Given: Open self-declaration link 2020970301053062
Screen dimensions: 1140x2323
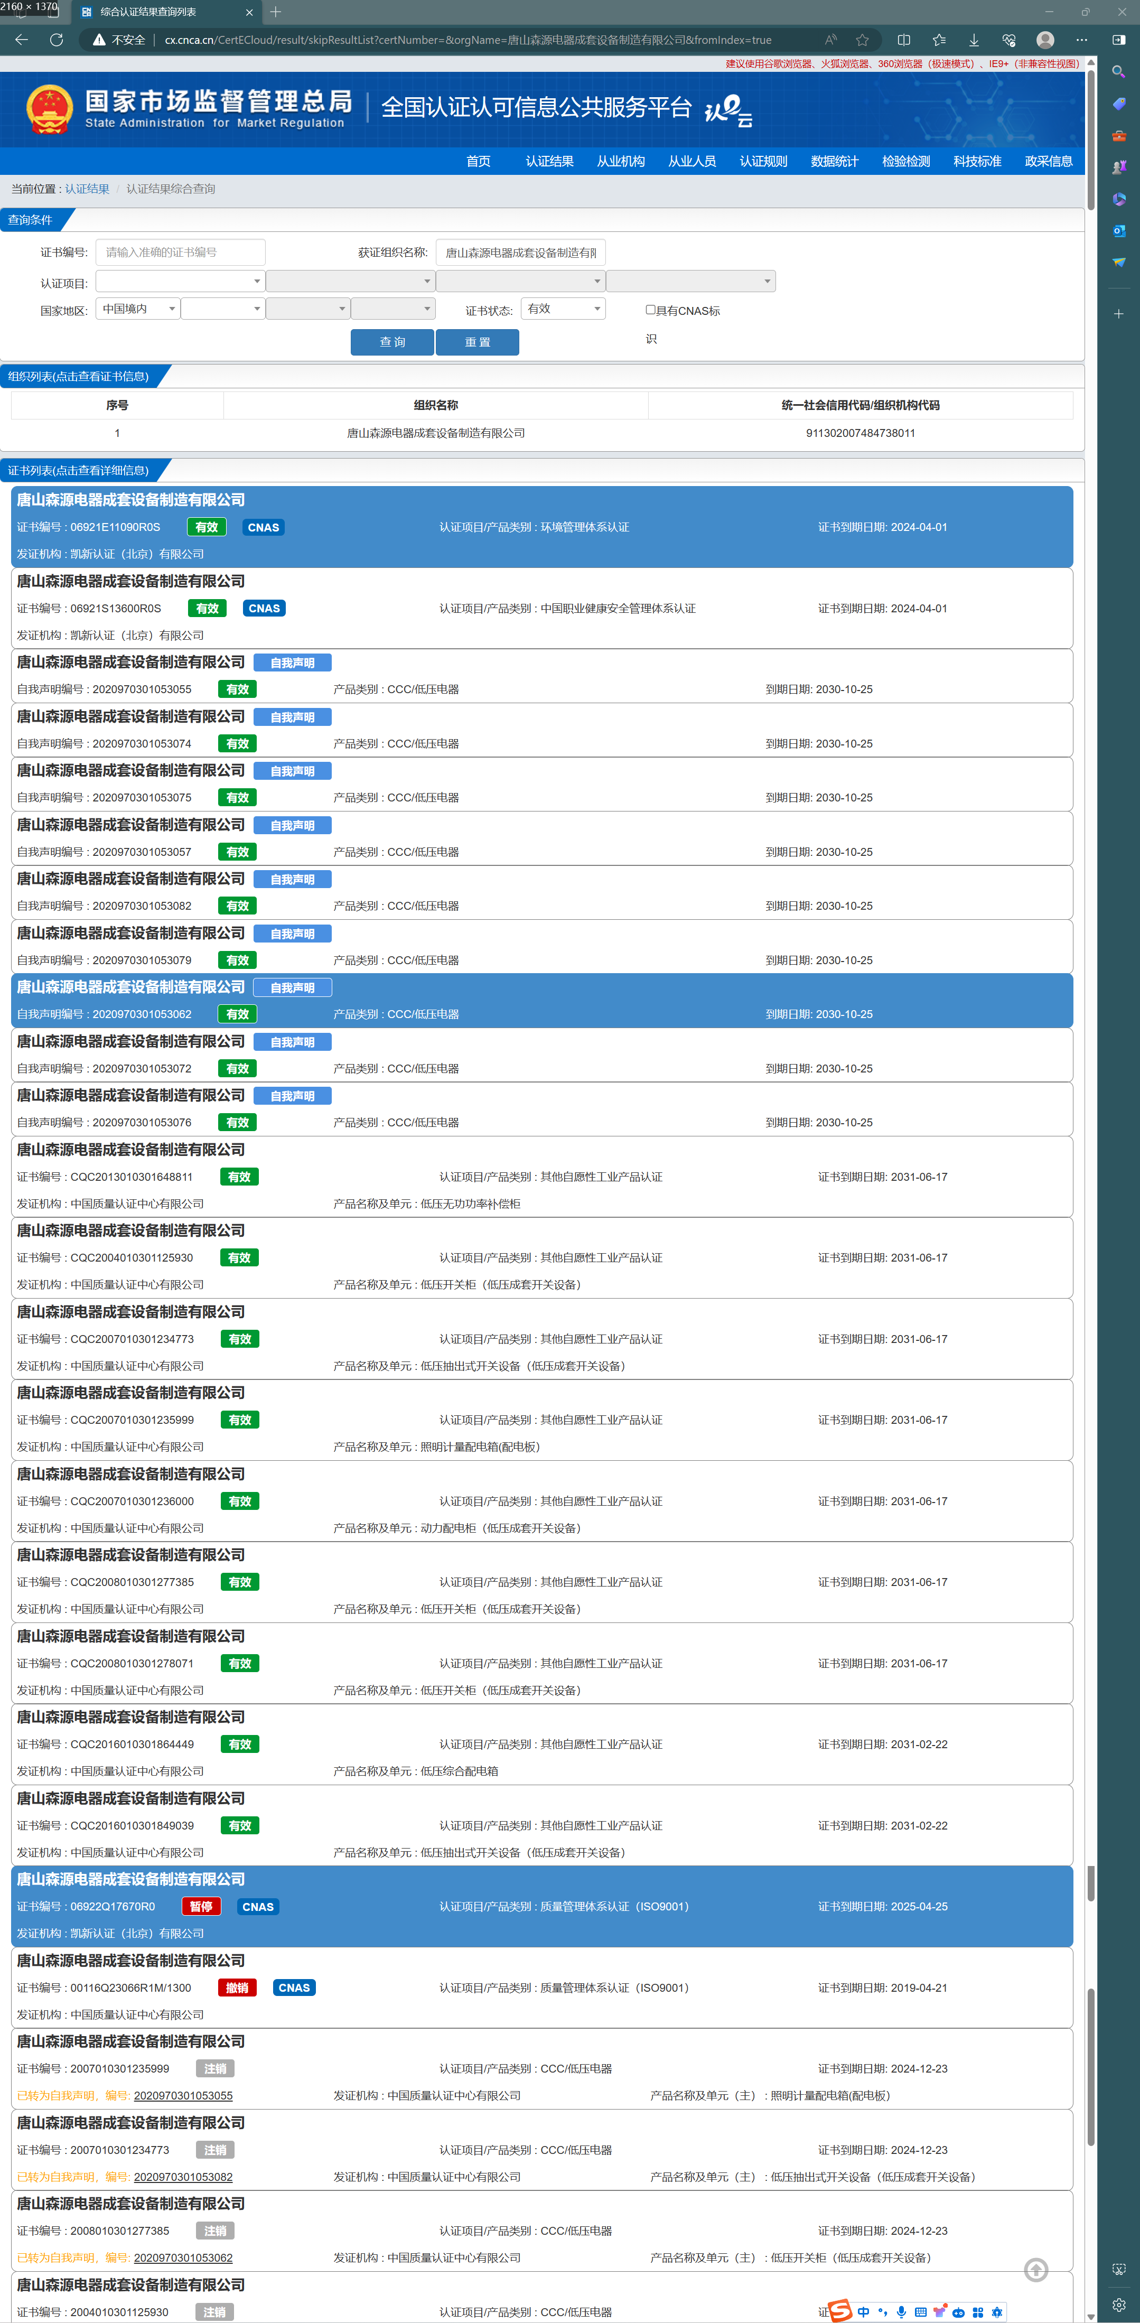Looking at the screenshot, I should [x=183, y=2257].
